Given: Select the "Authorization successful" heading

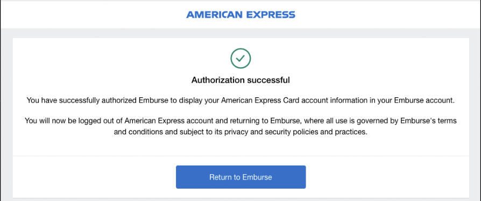Looking at the screenshot, I should click(240, 80).
